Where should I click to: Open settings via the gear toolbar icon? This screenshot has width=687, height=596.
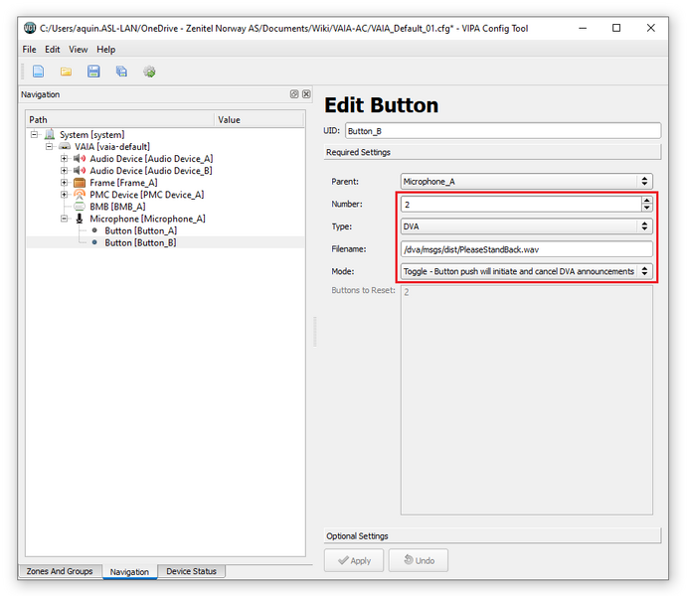[x=149, y=72]
